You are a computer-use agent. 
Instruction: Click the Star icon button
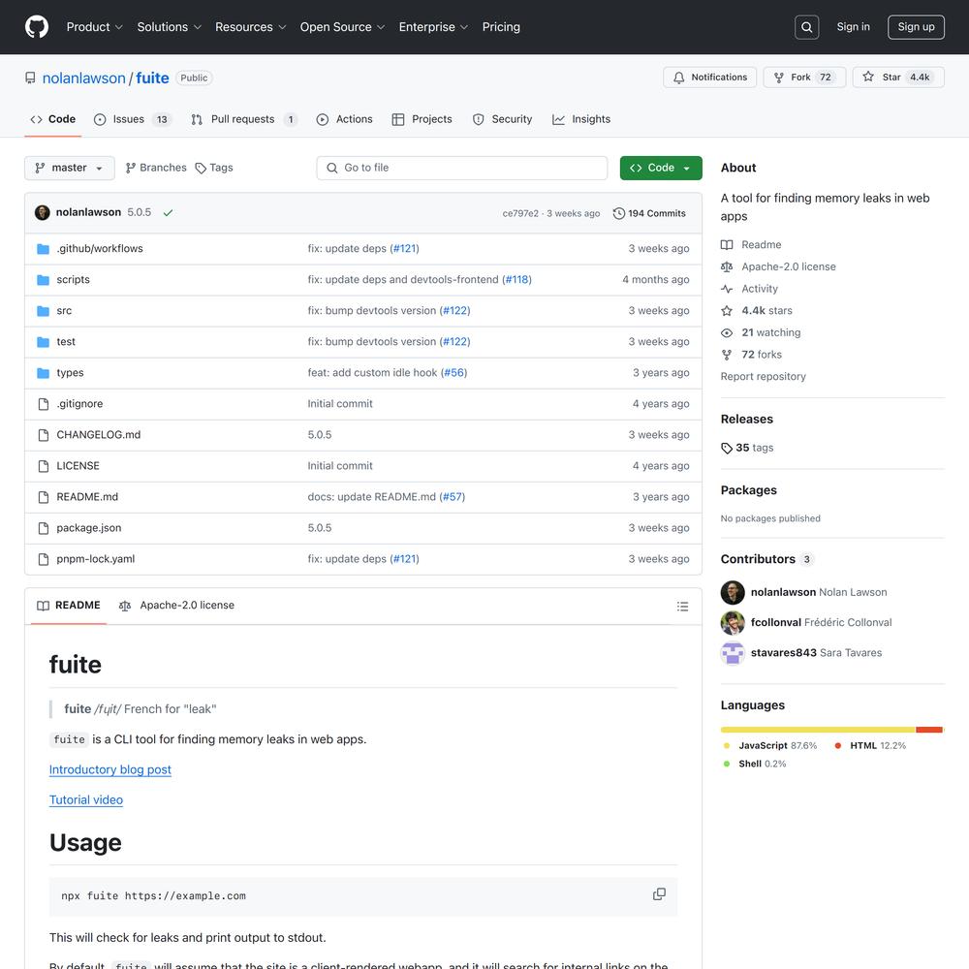(x=868, y=77)
